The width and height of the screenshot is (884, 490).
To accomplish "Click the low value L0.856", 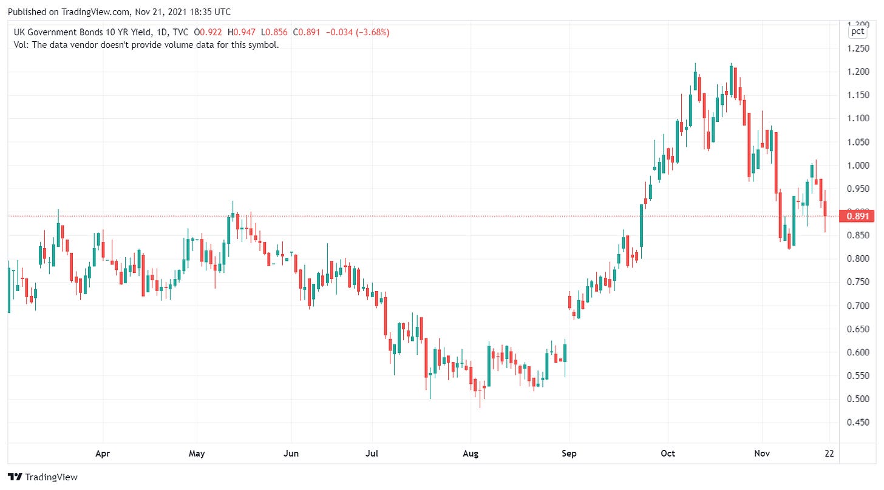I will [x=275, y=32].
